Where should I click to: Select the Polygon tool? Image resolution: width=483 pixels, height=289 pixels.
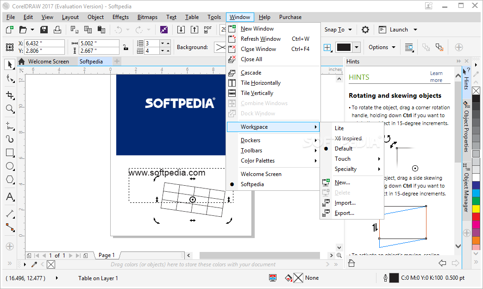[x=10, y=180]
